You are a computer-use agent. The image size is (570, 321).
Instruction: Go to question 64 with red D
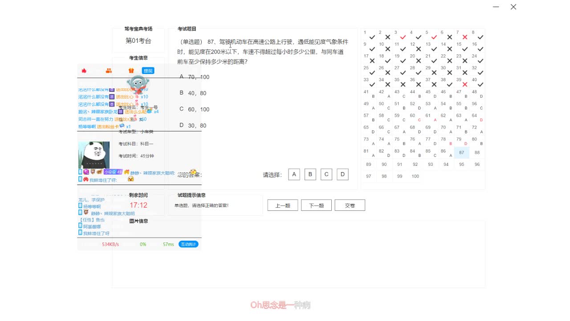[x=477, y=118]
